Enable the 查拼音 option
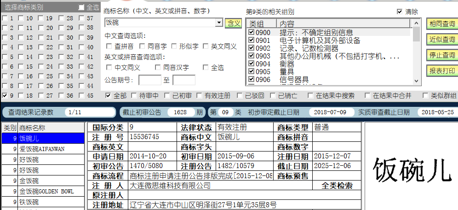Image resolution: width=458 pixels, height=210 pixels. (x=109, y=46)
